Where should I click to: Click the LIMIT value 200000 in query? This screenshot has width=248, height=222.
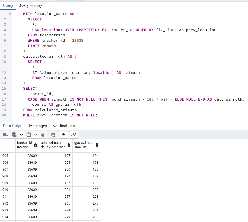(49, 46)
